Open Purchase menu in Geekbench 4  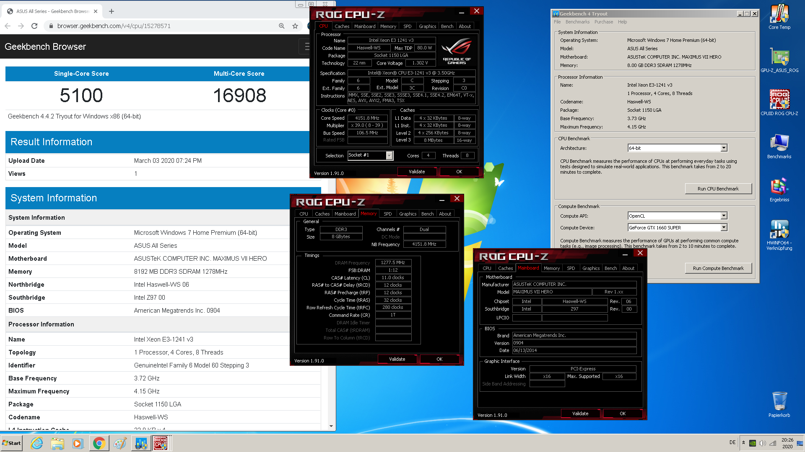[604, 22]
